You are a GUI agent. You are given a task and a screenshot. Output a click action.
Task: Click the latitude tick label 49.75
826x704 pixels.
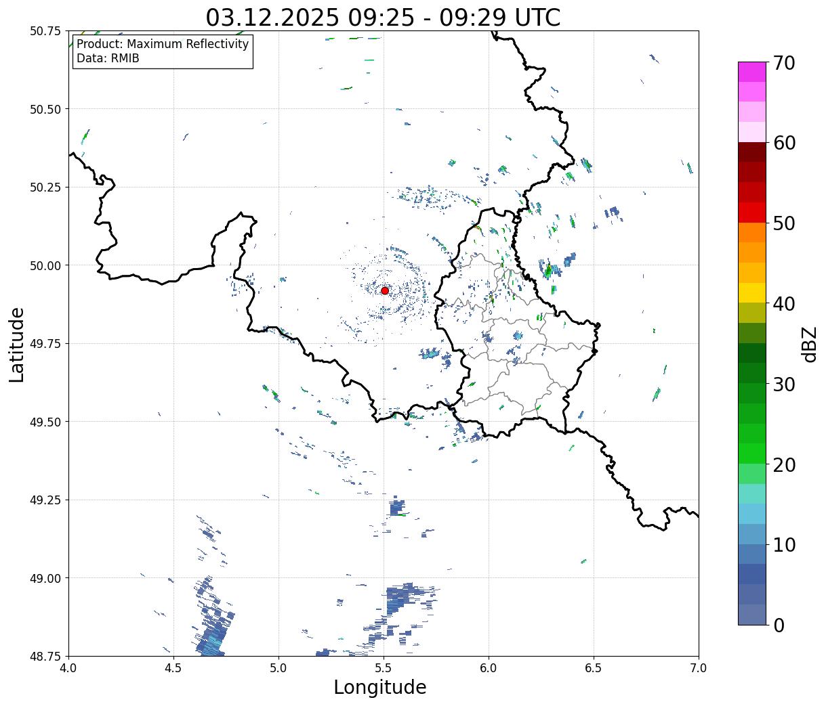[45, 344]
